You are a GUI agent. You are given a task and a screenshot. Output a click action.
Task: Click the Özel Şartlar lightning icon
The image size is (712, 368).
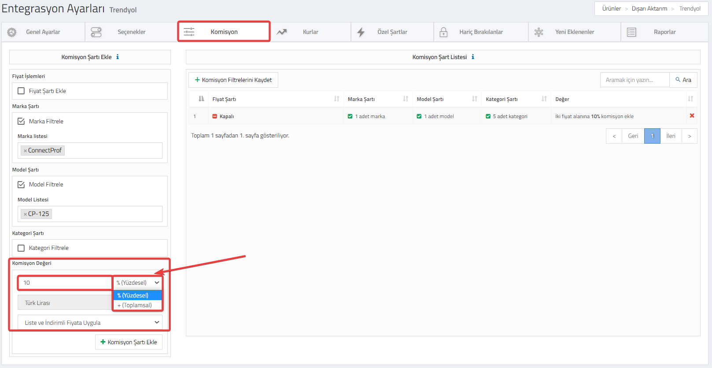tap(361, 32)
